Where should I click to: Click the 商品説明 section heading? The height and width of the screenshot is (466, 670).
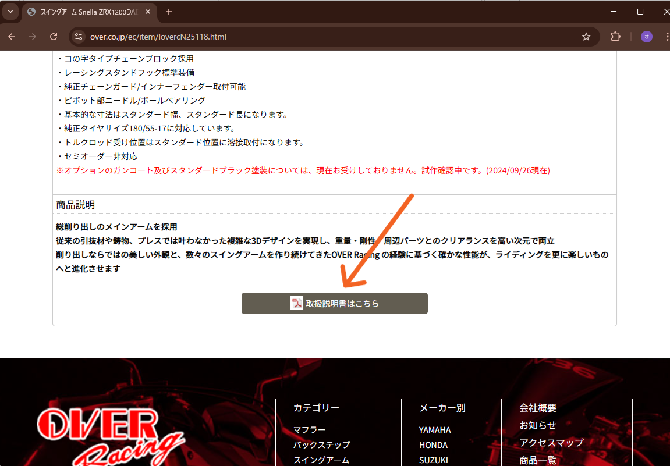pos(76,205)
